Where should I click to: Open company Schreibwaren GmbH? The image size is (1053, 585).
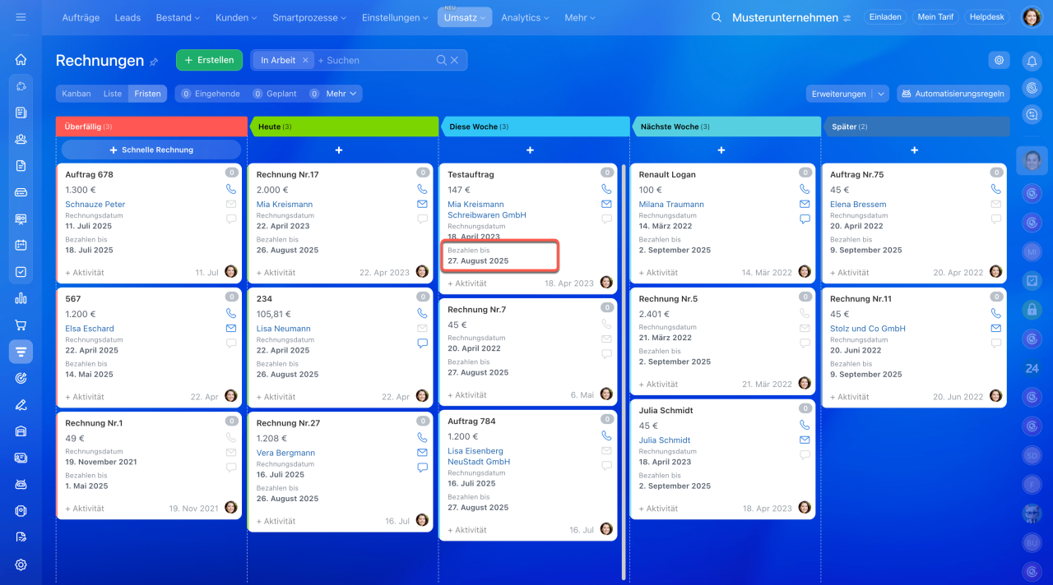[x=487, y=215]
